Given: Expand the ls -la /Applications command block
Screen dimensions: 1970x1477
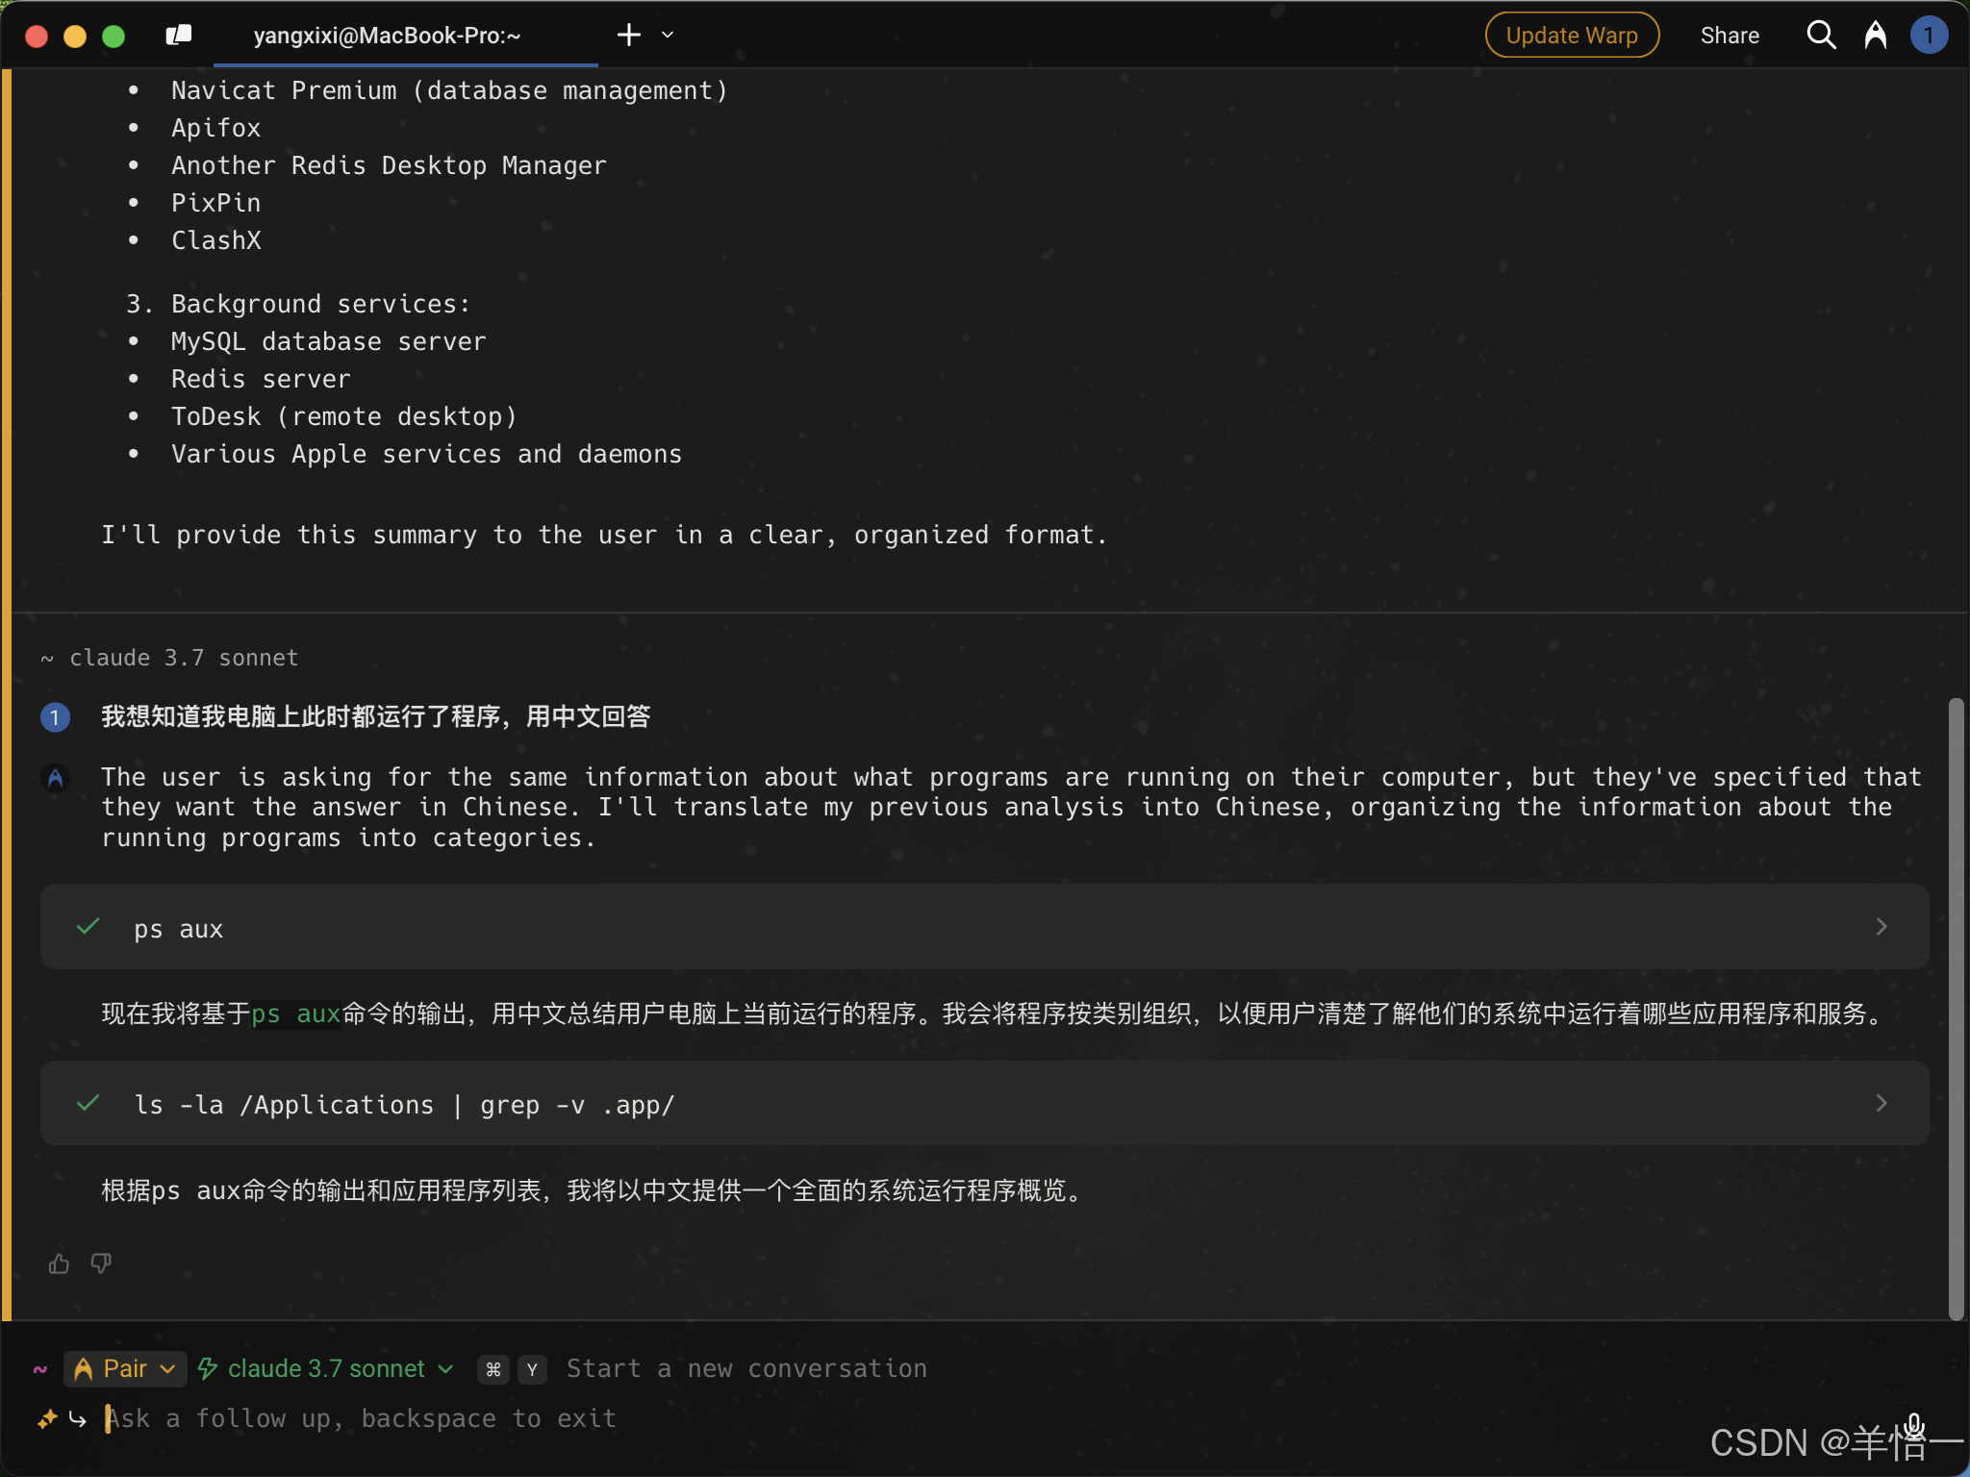Looking at the screenshot, I should pyautogui.click(x=1881, y=1104).
